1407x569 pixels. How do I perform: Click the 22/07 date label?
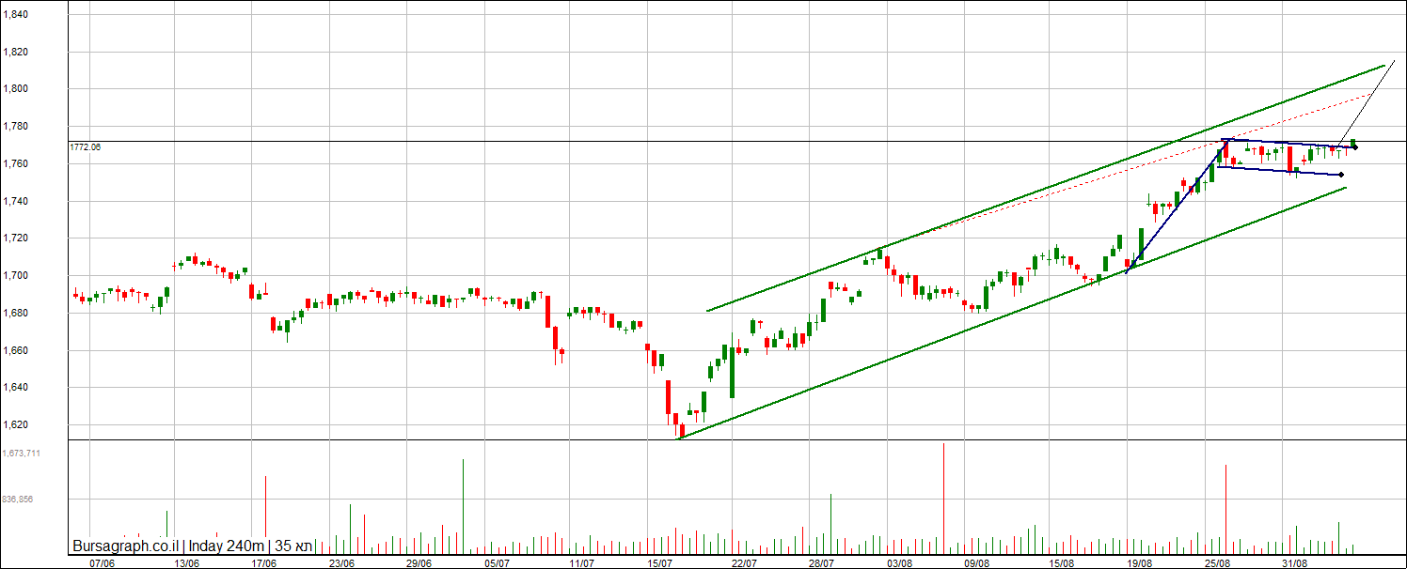[x=745, y=563]
